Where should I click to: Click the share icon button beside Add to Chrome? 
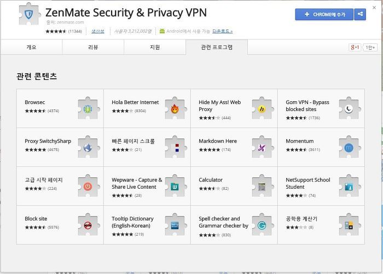360,14
